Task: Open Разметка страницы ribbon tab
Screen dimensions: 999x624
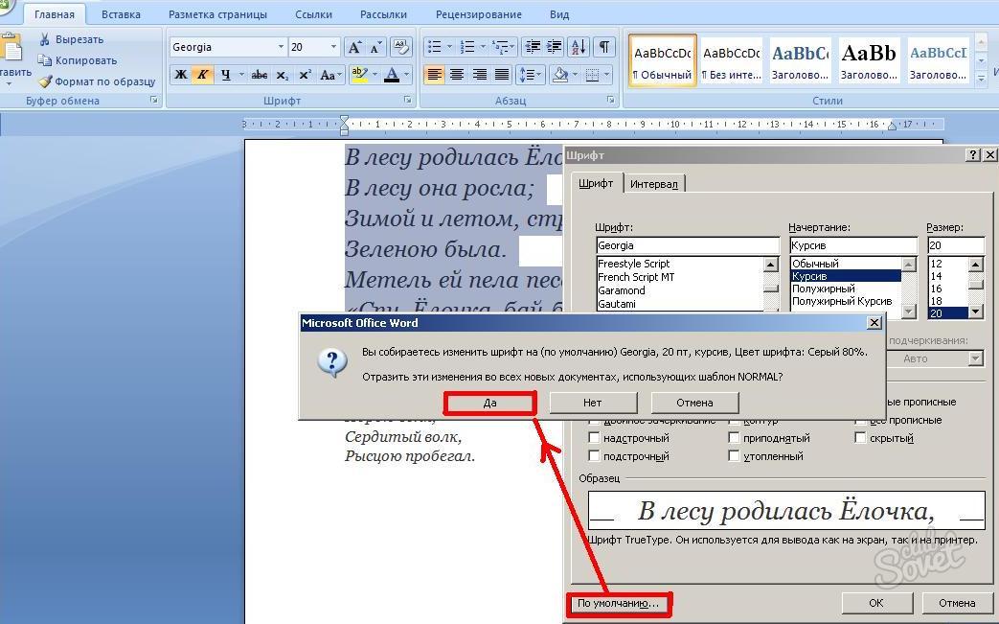Action: [x=217, y=14]
